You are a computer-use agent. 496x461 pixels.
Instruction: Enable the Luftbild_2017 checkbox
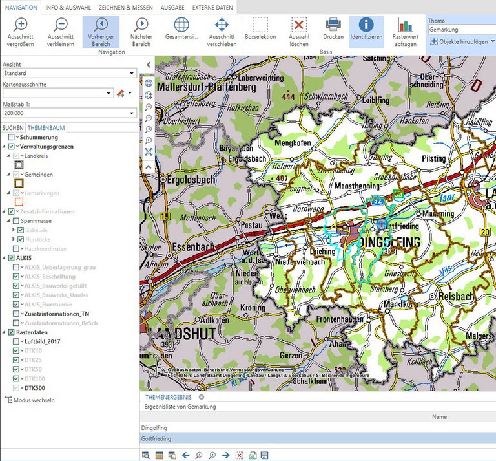pyautogui.click(x=16, y=341)
